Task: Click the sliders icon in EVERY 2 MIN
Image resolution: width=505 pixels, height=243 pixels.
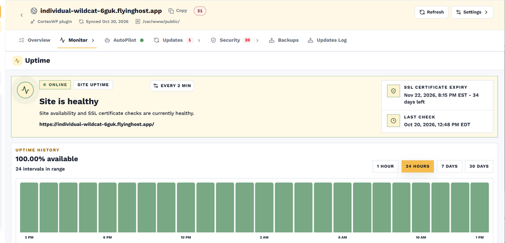Action: (156, 86)
